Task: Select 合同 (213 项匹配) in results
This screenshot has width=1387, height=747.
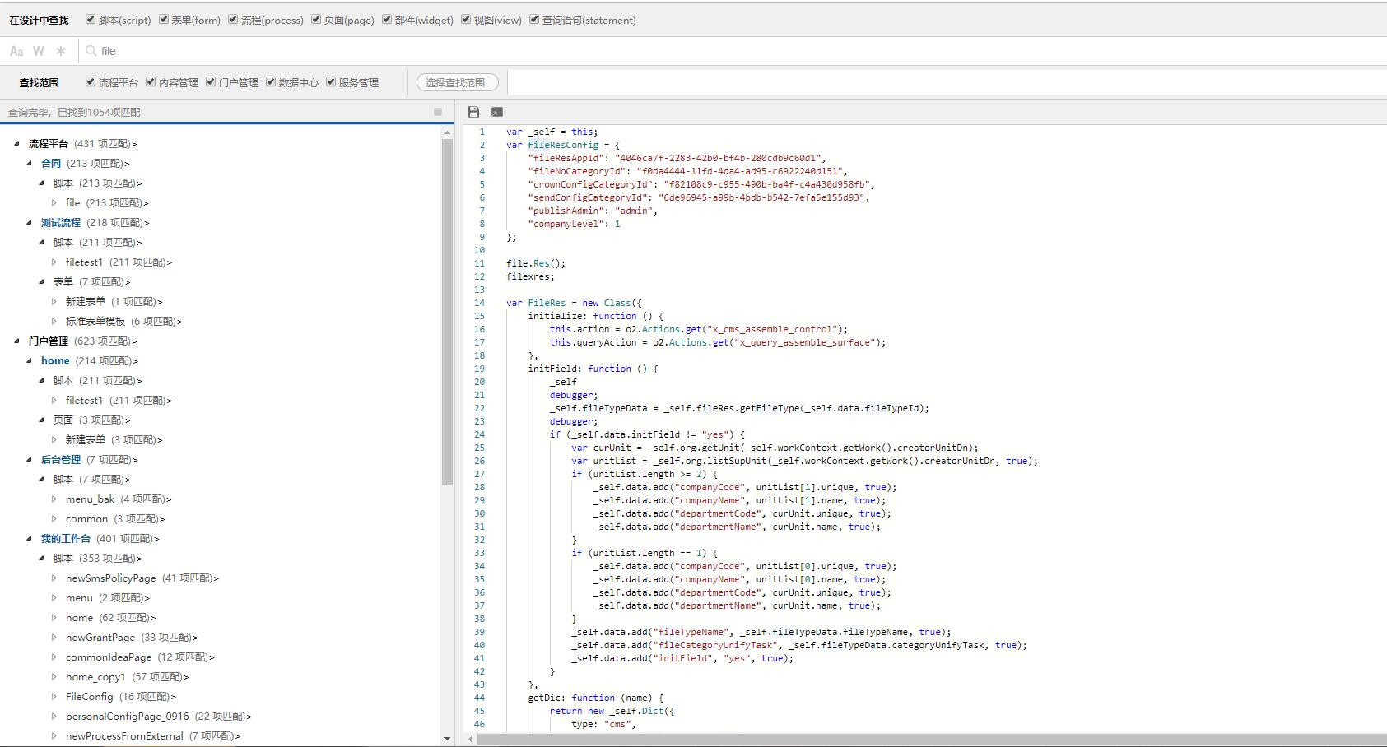Action: 85,163
